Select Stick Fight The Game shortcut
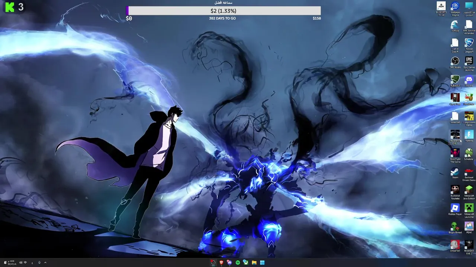Screen dimensions: 476x267 click(455, 156)
